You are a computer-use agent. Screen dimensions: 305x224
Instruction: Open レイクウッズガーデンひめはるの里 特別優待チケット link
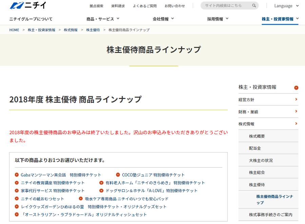[94, 207]
